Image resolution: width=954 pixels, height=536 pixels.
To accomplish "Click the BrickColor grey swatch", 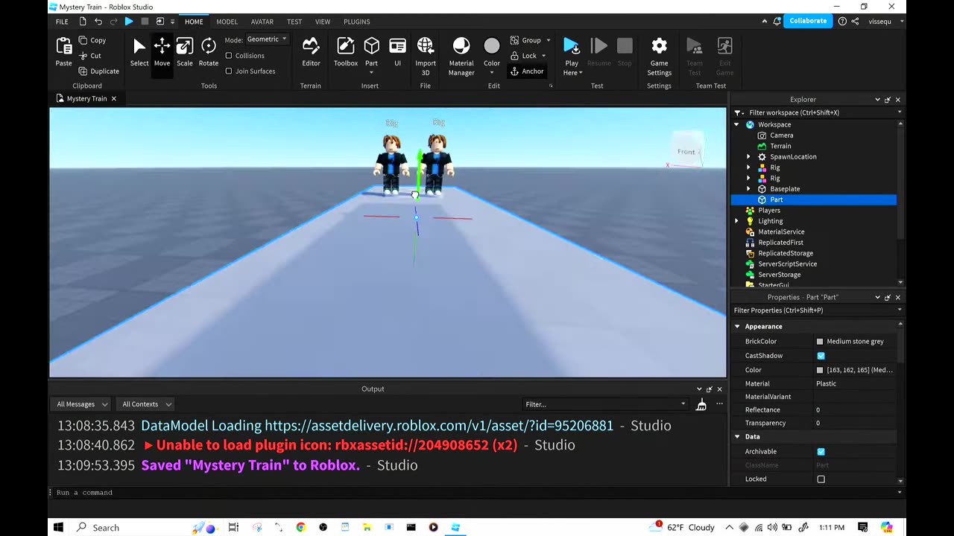I will point(820,342).
